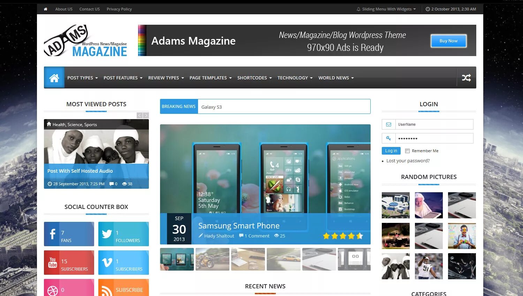Open Samsung Smart Phone article title
The width and height of the screenshot is (523, 296).
[239, 226]
